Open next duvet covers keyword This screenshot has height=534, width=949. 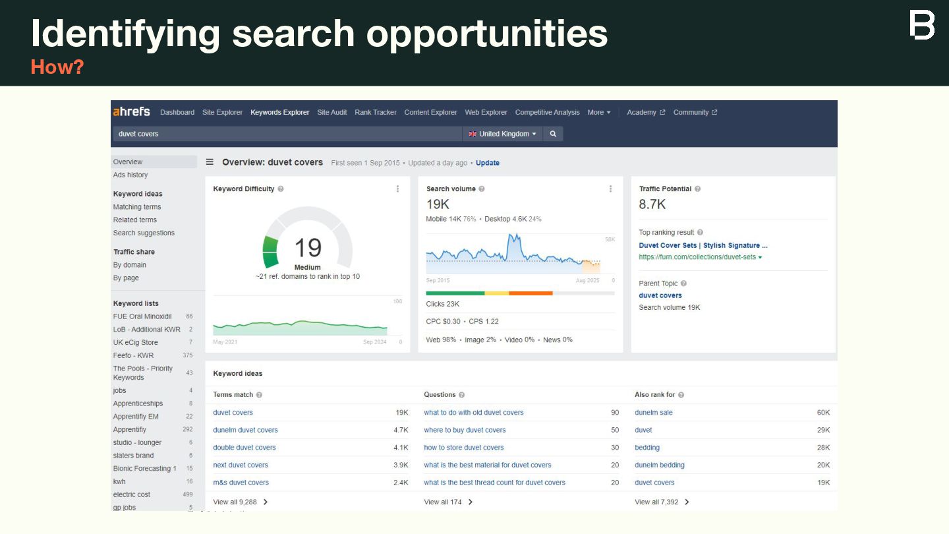pos(241,465)
